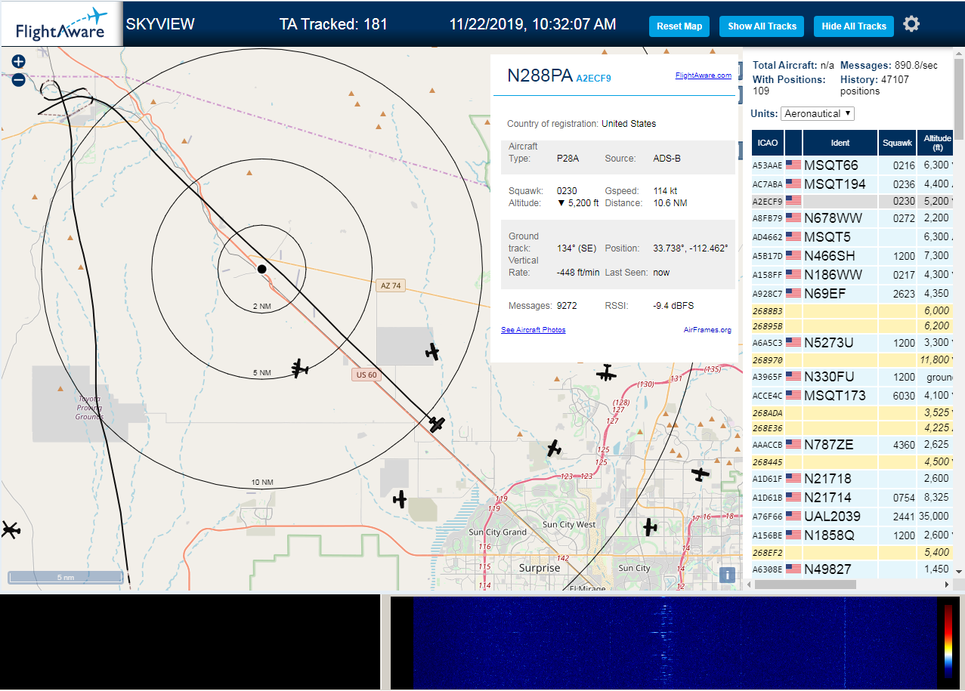Select the N787ZE table row
This screenshot has width=965, height=691.
point(852,445)
